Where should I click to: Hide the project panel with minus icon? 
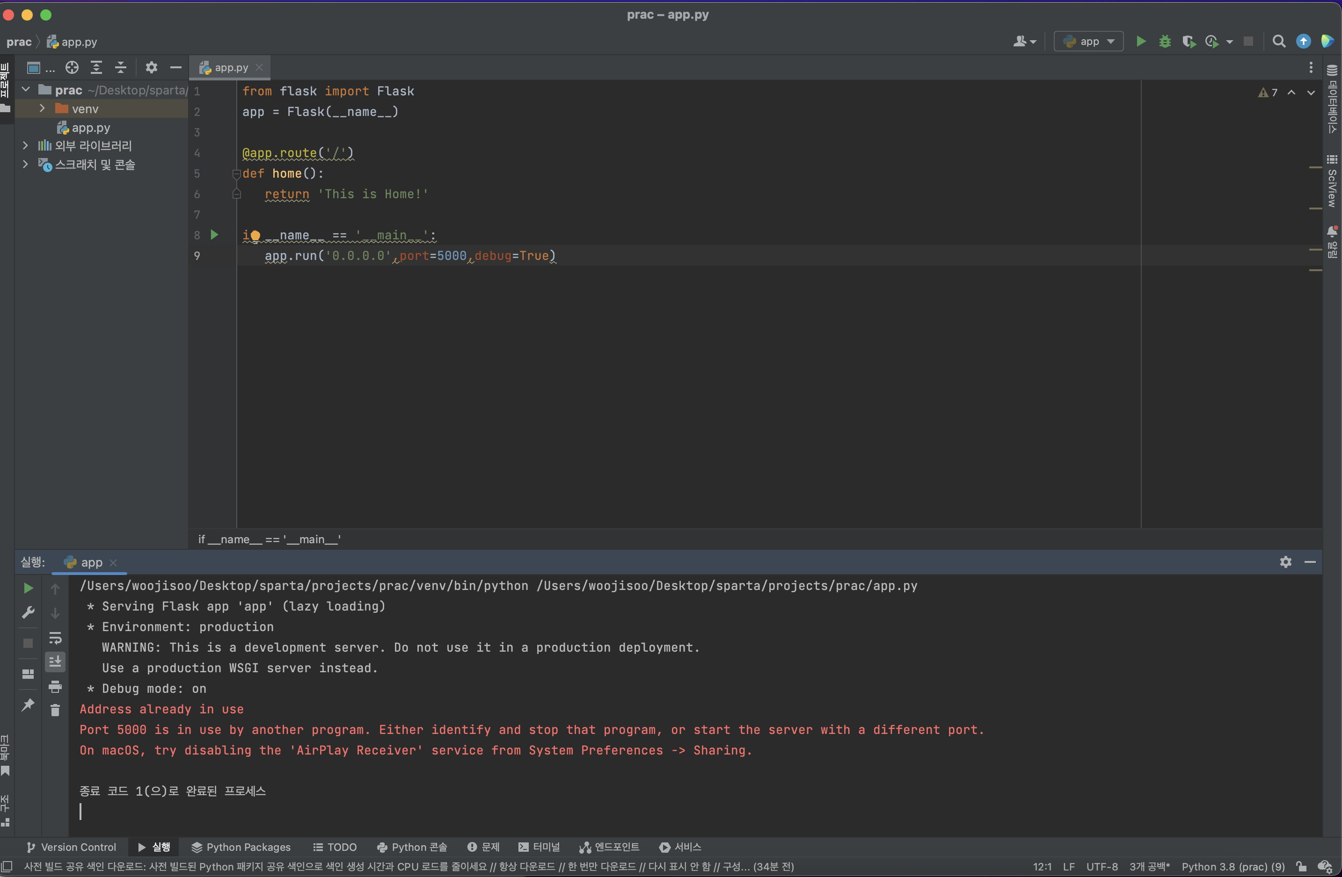pos(176,68)
